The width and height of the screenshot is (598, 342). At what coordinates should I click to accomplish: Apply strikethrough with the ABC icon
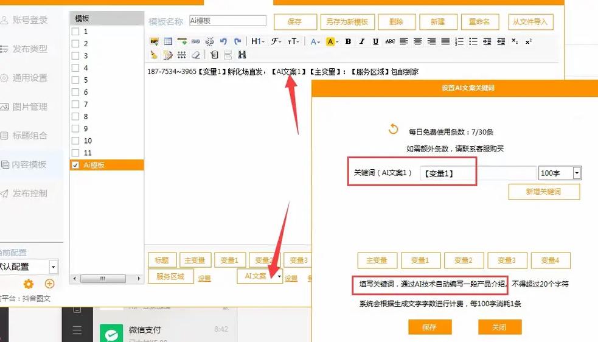click(390, 41)
